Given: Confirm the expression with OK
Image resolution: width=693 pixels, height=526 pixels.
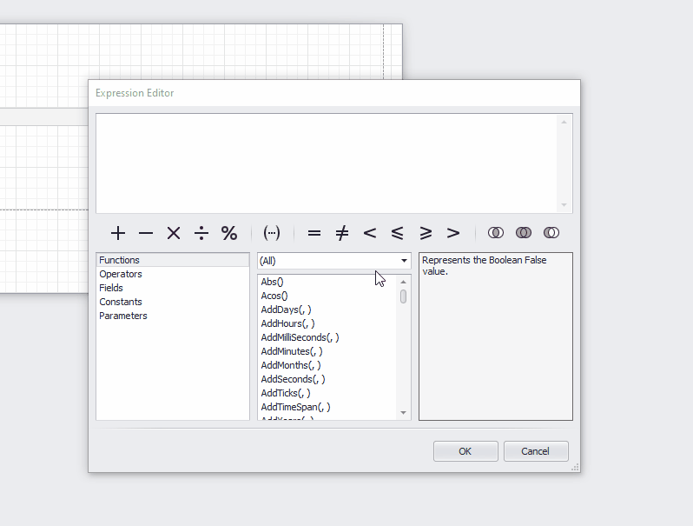Looking at the screenshot, I should pyautogui.click(x=465, y=451).
